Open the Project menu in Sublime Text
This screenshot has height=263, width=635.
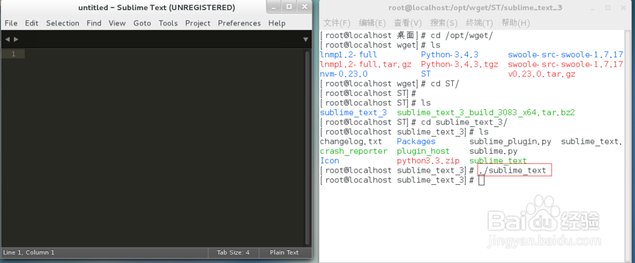pyautogui.click(x=197, y=23)
